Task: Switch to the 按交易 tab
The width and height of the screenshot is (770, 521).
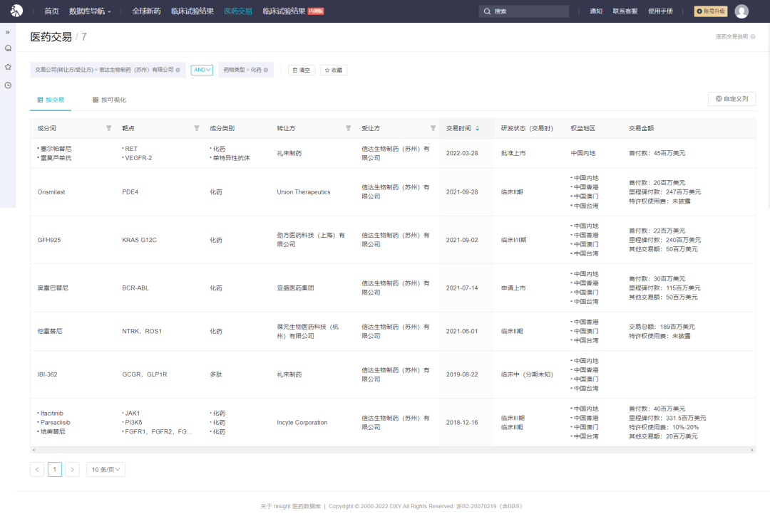Action: (x=51, y=100)
